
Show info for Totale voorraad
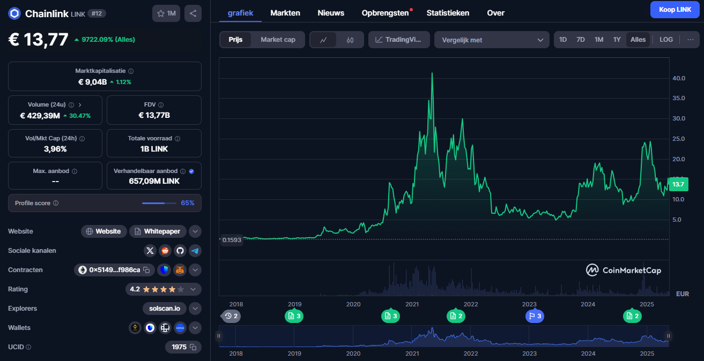coord(177,139)
